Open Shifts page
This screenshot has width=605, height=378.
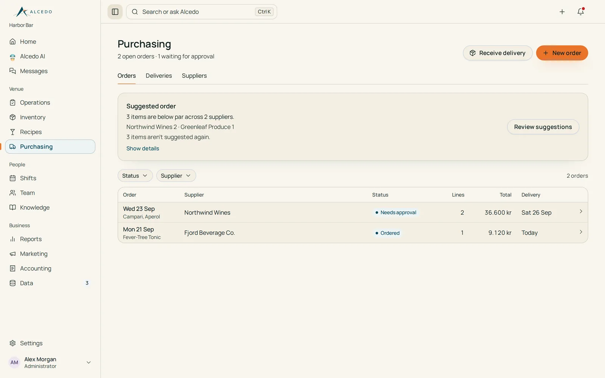[50, 178]
